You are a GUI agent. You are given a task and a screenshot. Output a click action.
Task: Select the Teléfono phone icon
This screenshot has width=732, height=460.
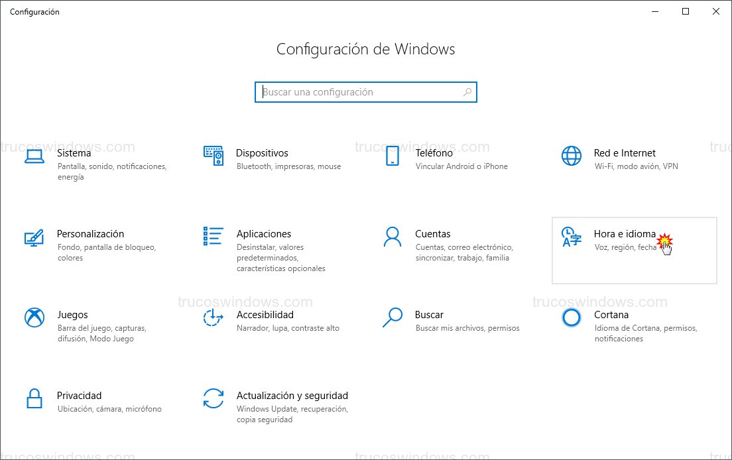click(392, 156)
